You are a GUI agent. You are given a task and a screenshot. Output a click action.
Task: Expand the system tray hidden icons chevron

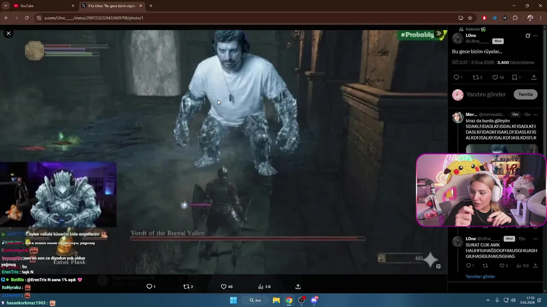[x=488, y=300]
